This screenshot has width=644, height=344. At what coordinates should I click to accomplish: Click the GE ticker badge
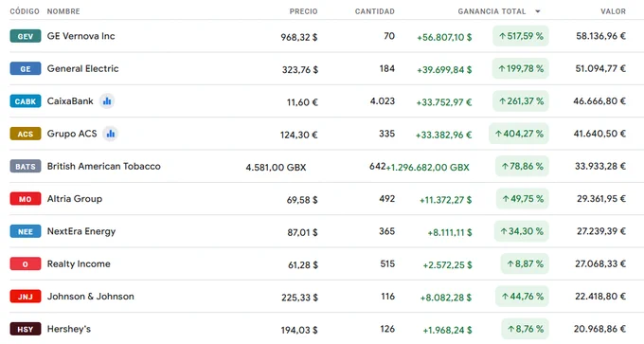pos(26,68)
